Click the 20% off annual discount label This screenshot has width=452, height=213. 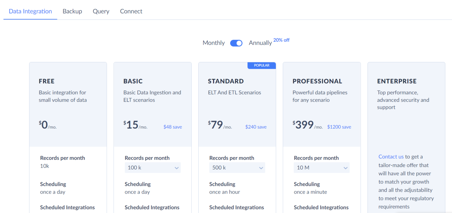[281, 40]
